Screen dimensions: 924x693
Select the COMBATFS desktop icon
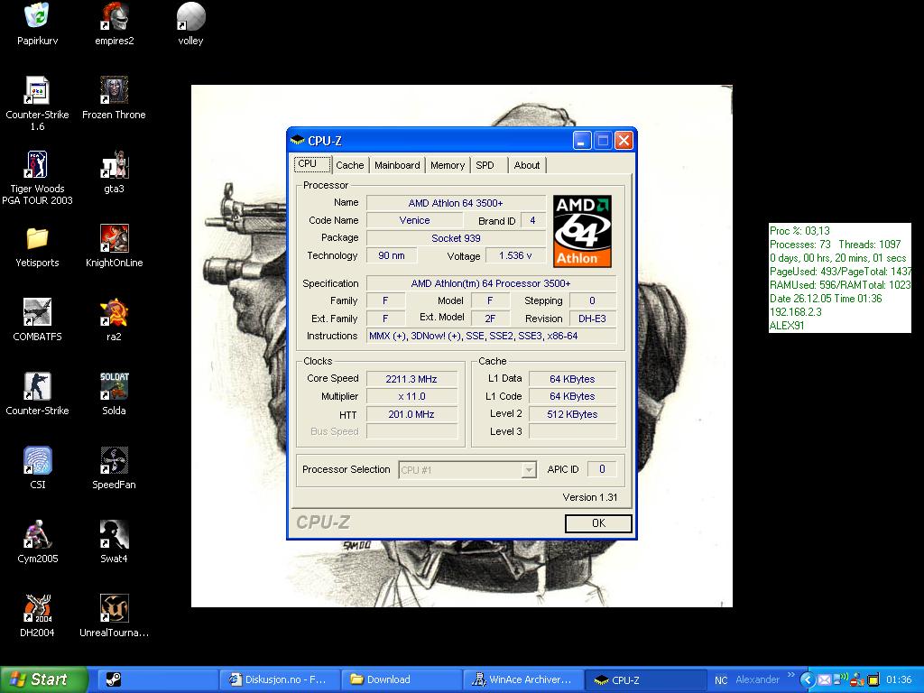(37, 320)
